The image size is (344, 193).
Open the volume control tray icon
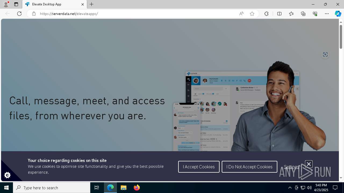pos(309,188)
